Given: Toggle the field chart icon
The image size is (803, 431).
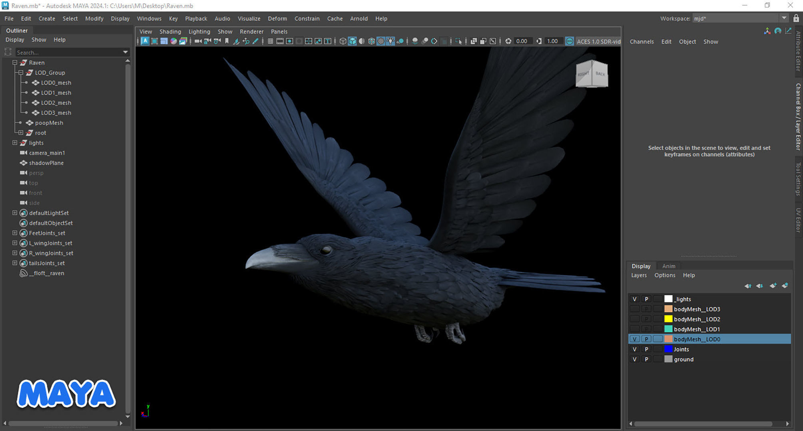Looking at the screenshot, I should tap(309, 41).
